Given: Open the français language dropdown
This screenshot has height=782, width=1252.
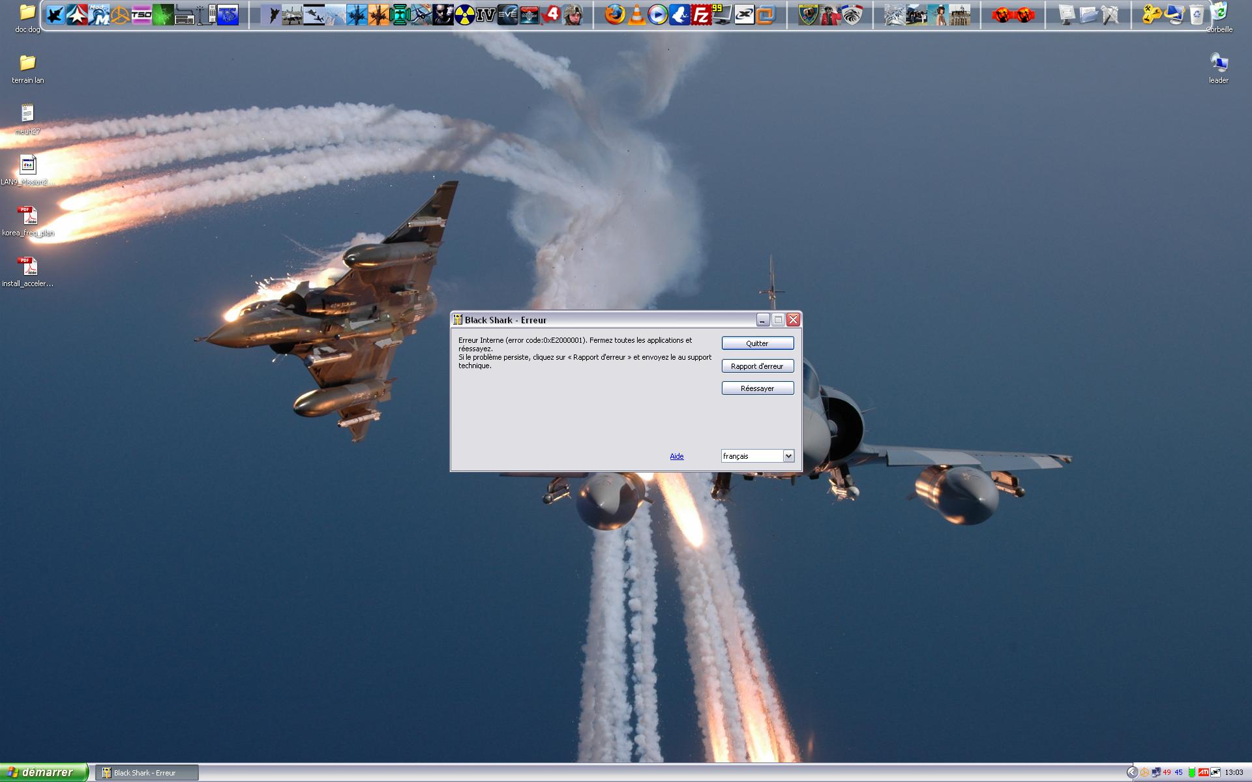Looking at the screenshot, I should (757, 456).
